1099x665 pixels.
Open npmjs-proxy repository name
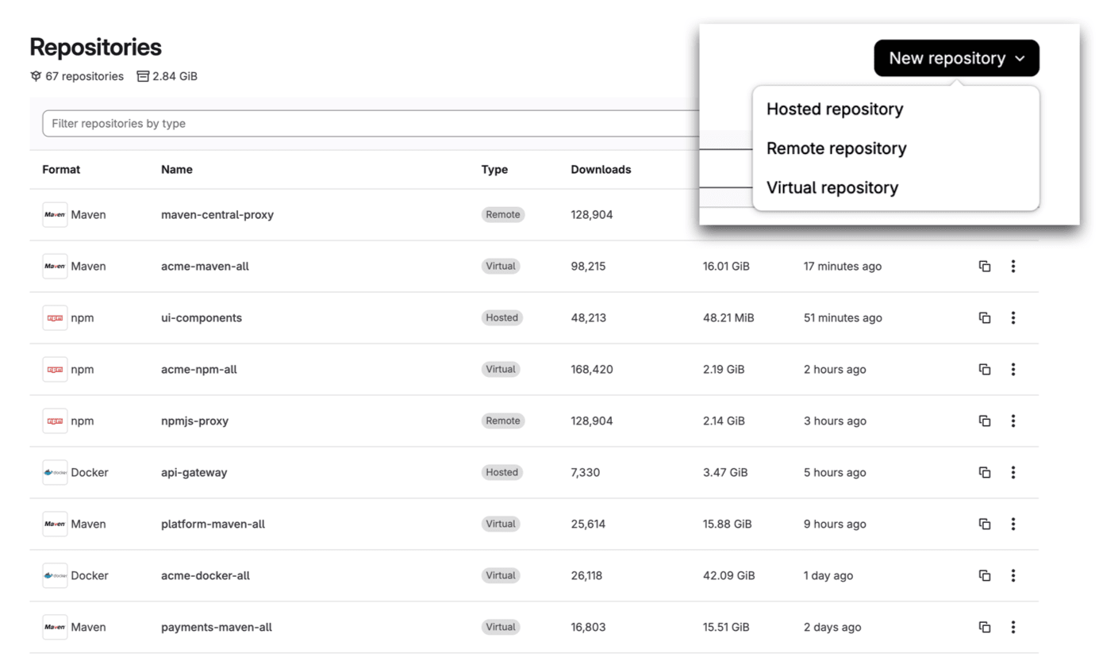point(194,421)
